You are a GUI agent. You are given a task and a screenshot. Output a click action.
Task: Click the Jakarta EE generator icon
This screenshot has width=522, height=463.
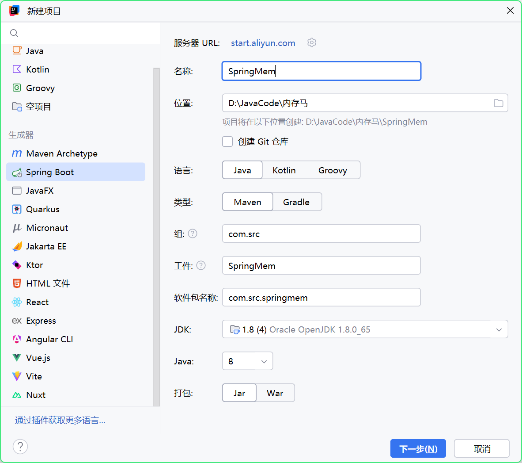(17, 246)
